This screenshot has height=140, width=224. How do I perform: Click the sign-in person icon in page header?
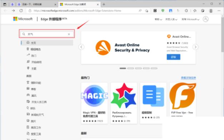pyautogui.click(x=205, y=19)
